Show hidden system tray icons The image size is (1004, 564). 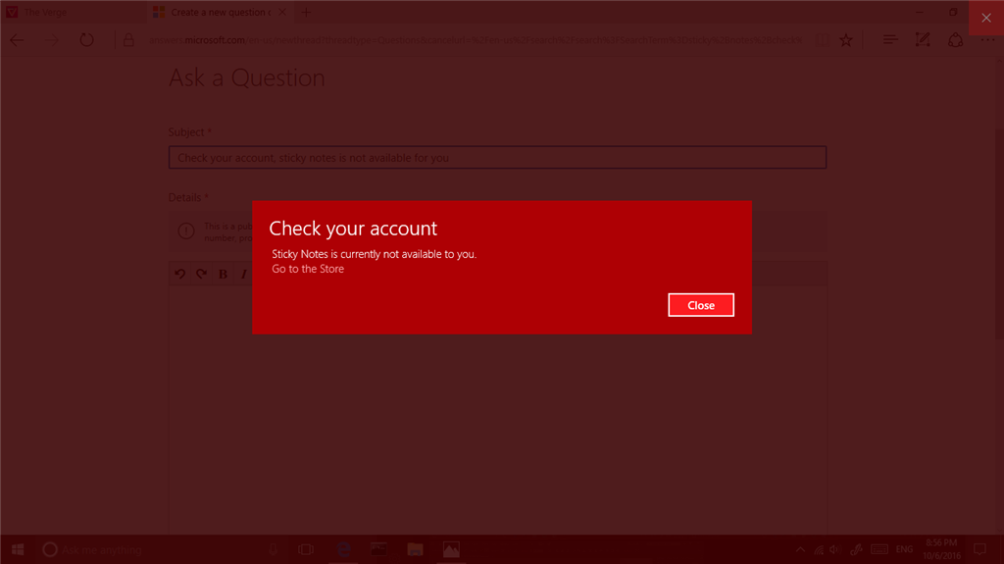[x=800, y=549]
